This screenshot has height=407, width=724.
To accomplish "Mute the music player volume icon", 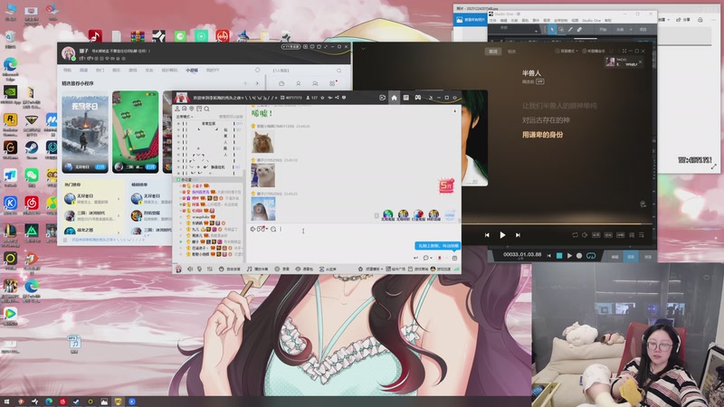I will [585, 235].
